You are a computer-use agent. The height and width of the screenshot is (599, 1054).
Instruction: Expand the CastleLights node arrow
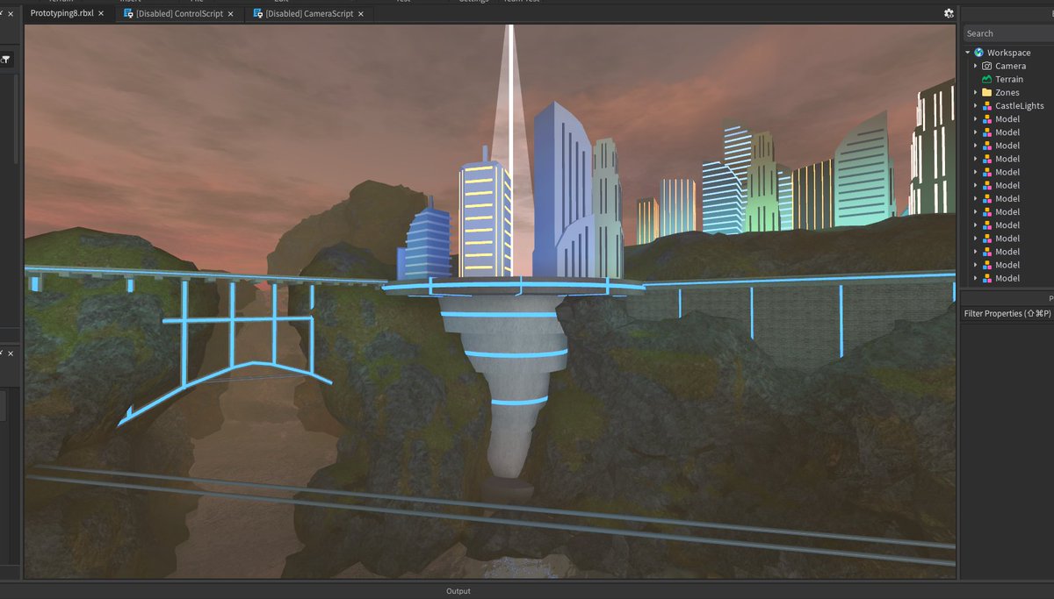(x=975, y=105)
